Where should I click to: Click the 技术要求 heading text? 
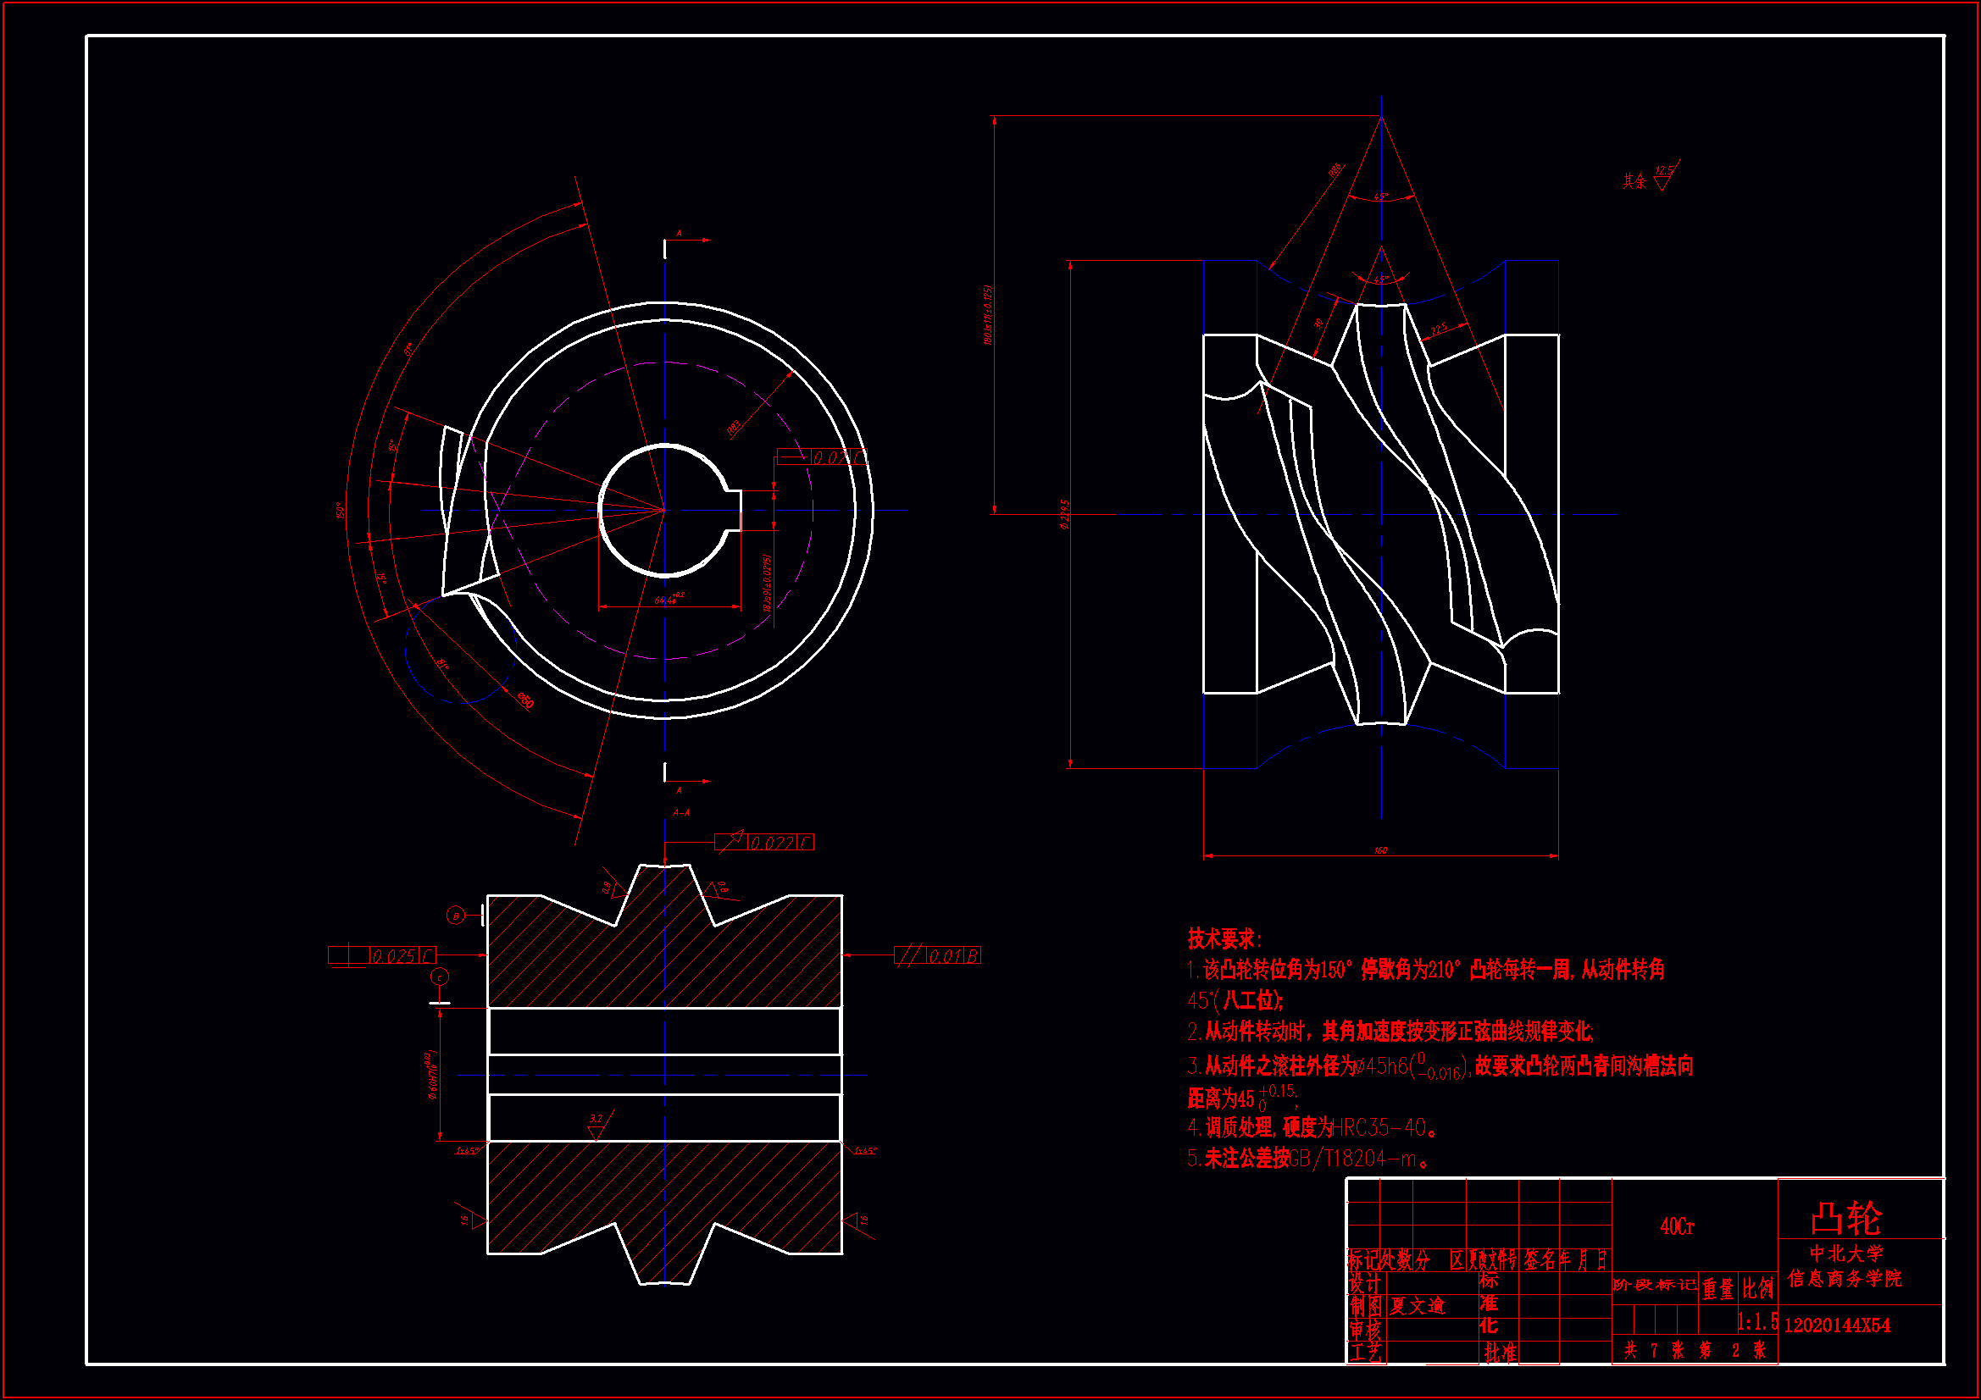(x=1224, y=938)
